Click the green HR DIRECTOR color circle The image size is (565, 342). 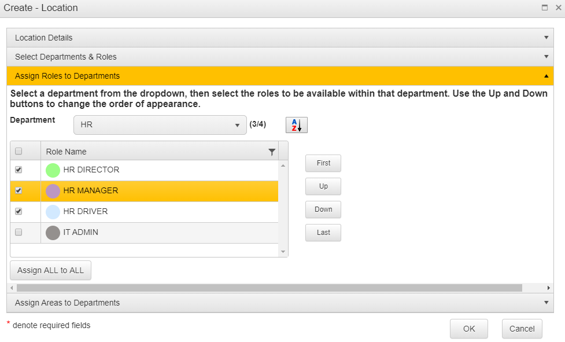tap(53, 171)
